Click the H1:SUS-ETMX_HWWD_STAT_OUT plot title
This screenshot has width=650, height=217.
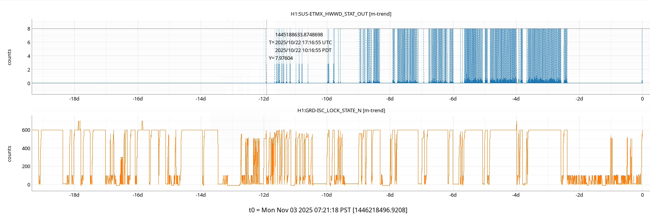point(340,14)
